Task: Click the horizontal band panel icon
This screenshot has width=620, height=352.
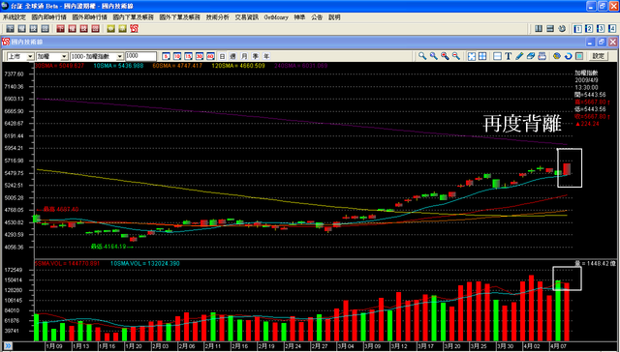Action: [x=497, y=56]
